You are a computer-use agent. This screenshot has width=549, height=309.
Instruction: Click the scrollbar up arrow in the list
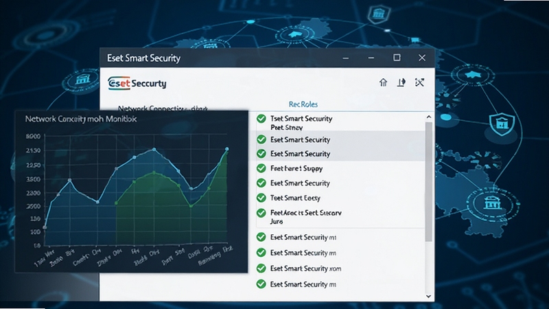pos(428,117)
